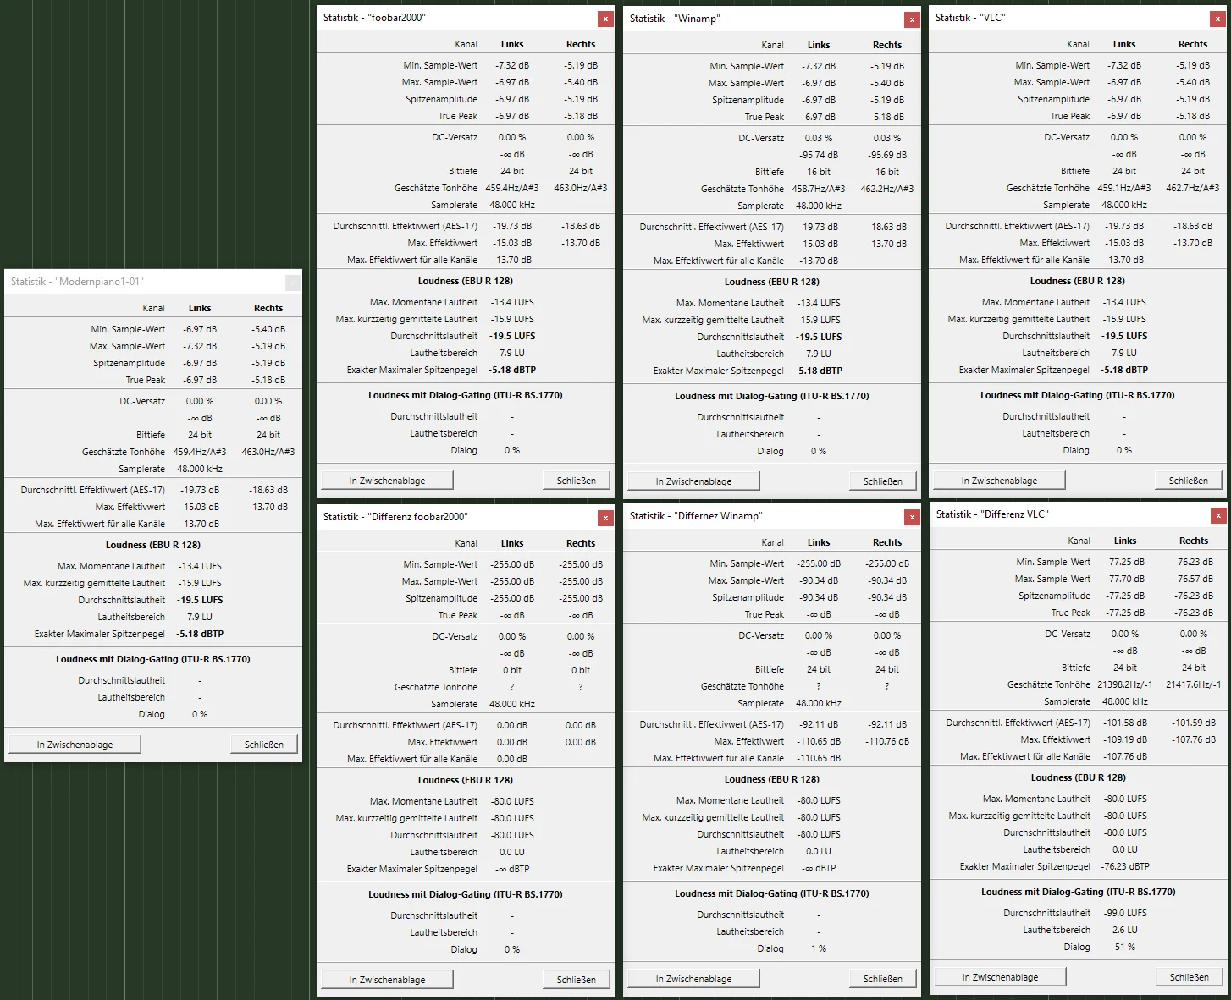Copy Modernpiano1-01 statistics to clipboard

click(75, 745)
